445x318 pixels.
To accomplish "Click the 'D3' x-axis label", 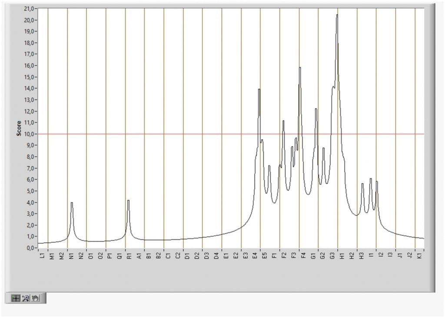I will pos(206,256).
